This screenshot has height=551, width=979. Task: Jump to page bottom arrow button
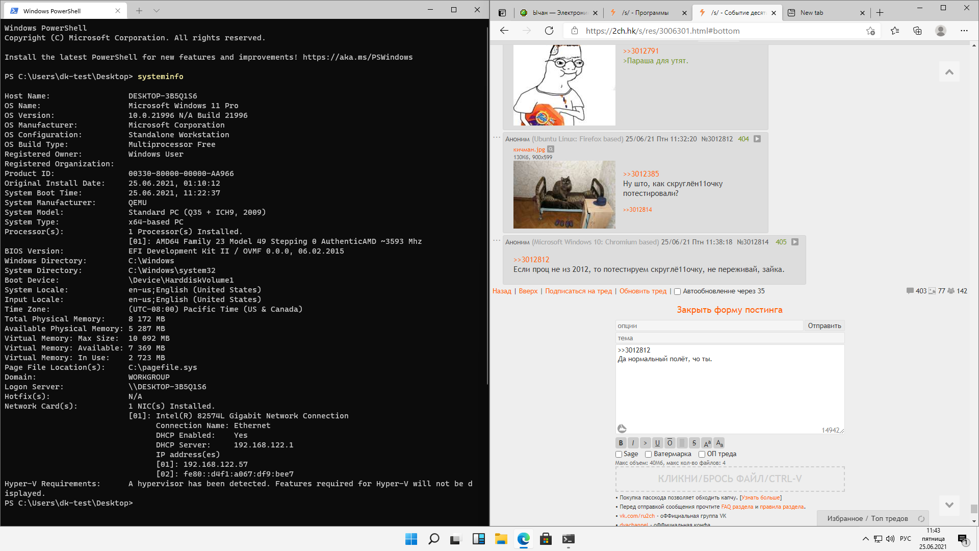point(949,505)
